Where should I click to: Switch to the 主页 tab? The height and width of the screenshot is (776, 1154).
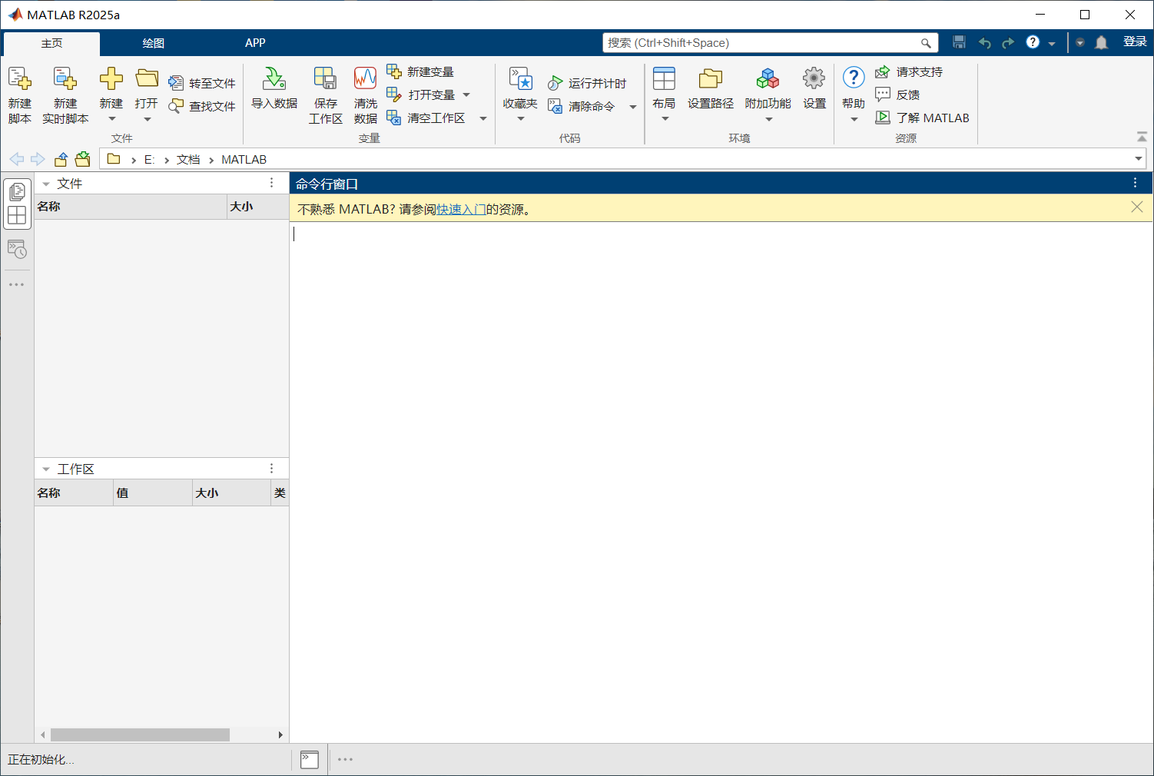point(51,43)
